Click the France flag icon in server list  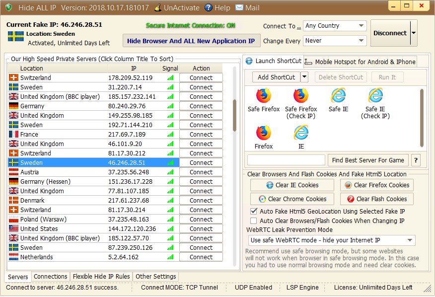click(13, 134)
